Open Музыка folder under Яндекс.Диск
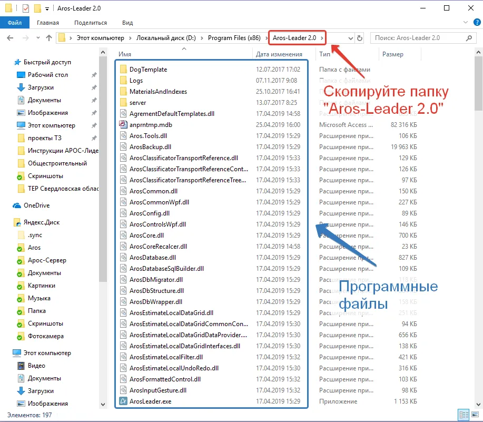483x422 pixels. tap(39, 298)
